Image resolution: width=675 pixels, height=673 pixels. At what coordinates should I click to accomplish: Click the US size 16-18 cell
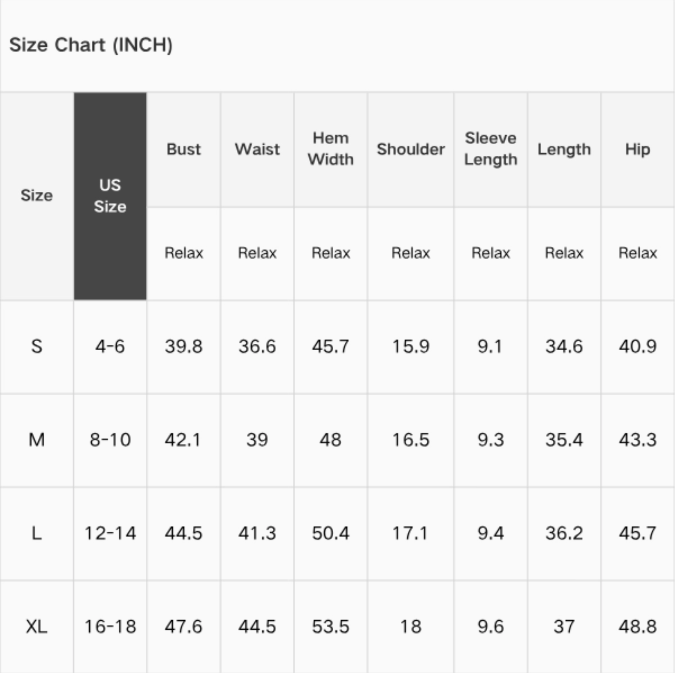[x=110, y=627]
